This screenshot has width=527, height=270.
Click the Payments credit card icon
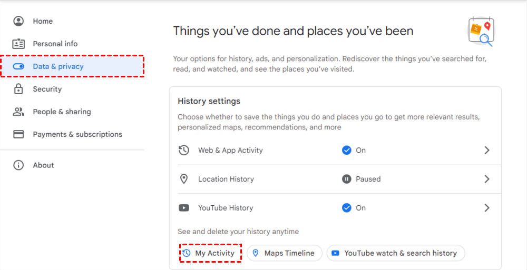(19, 134)
